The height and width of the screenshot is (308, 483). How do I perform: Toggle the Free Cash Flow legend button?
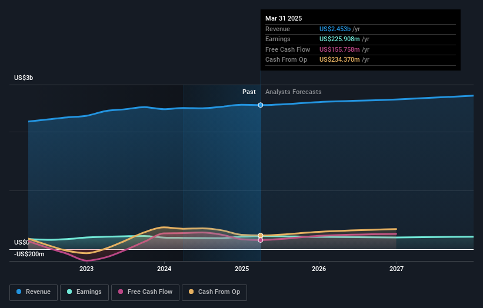click(x=145, y=292)
